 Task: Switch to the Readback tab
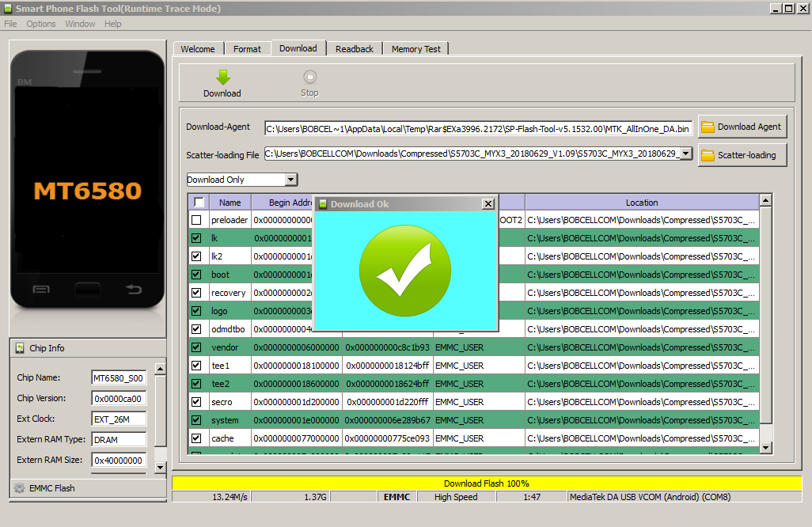pos(355,48)
